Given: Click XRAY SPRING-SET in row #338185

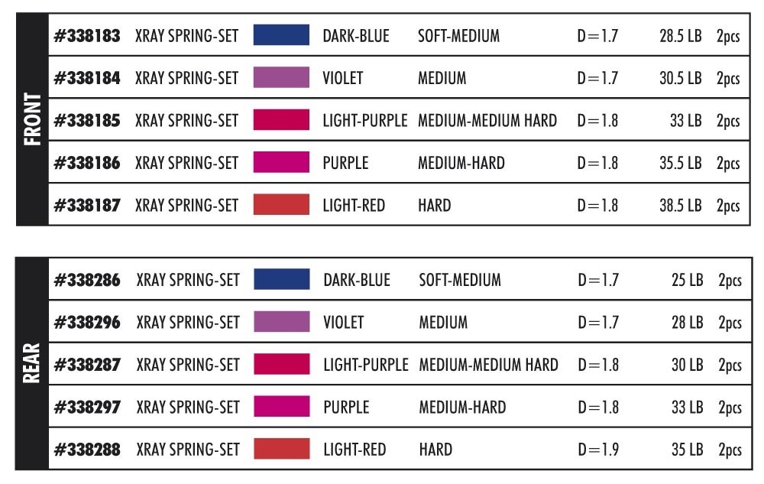Looking at the screenshot, I should coord(186,121).
